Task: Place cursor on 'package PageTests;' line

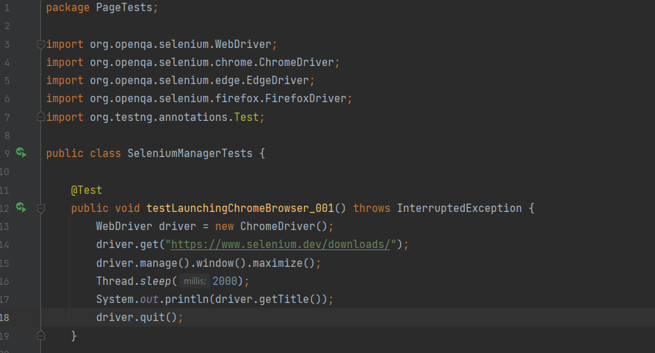Action: pos(102,8)
